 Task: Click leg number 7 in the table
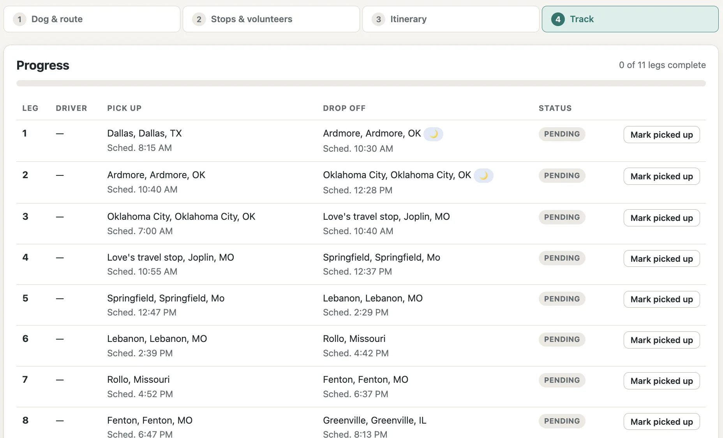25,380
